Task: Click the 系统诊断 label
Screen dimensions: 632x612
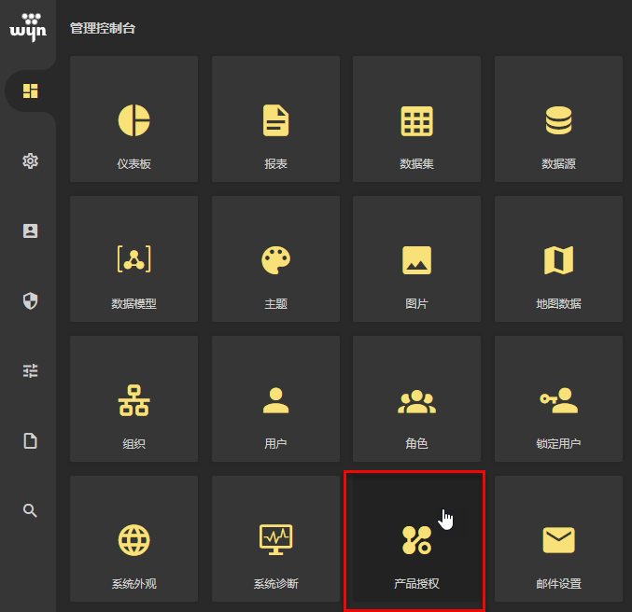Action: click(275, 584)
